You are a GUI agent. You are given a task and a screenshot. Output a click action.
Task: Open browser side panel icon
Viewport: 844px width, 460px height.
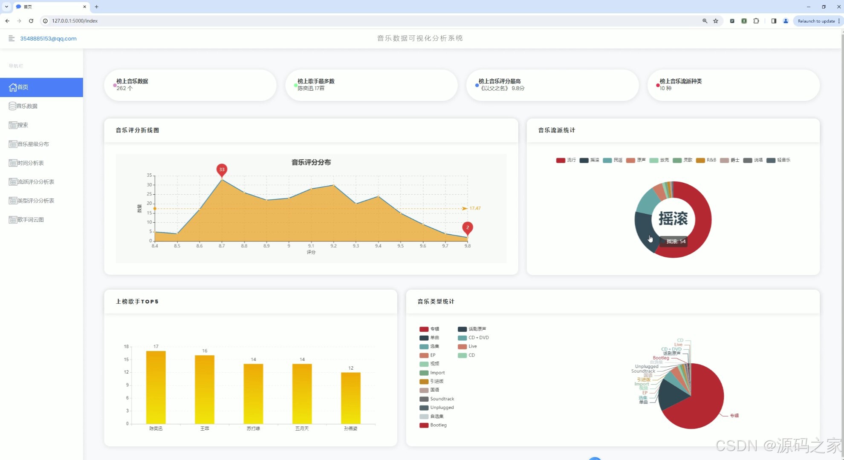774,21
